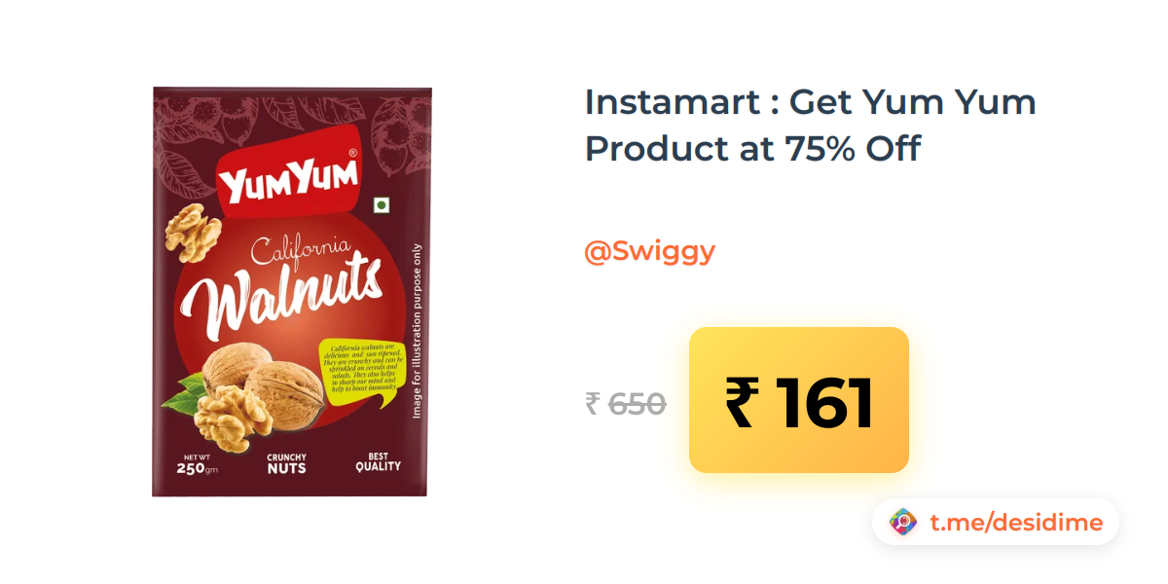Click the @Swiggy store handle

pyautogui.click(x=649, y=251)
